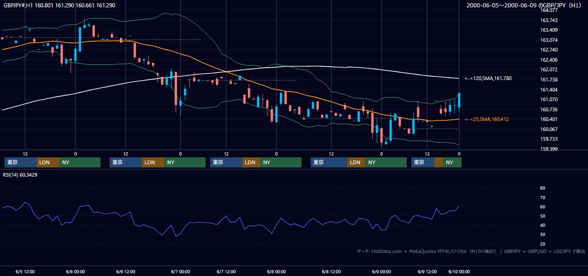
Task: Click the 163.743 price axis label
Action: [x=548, y=20]
